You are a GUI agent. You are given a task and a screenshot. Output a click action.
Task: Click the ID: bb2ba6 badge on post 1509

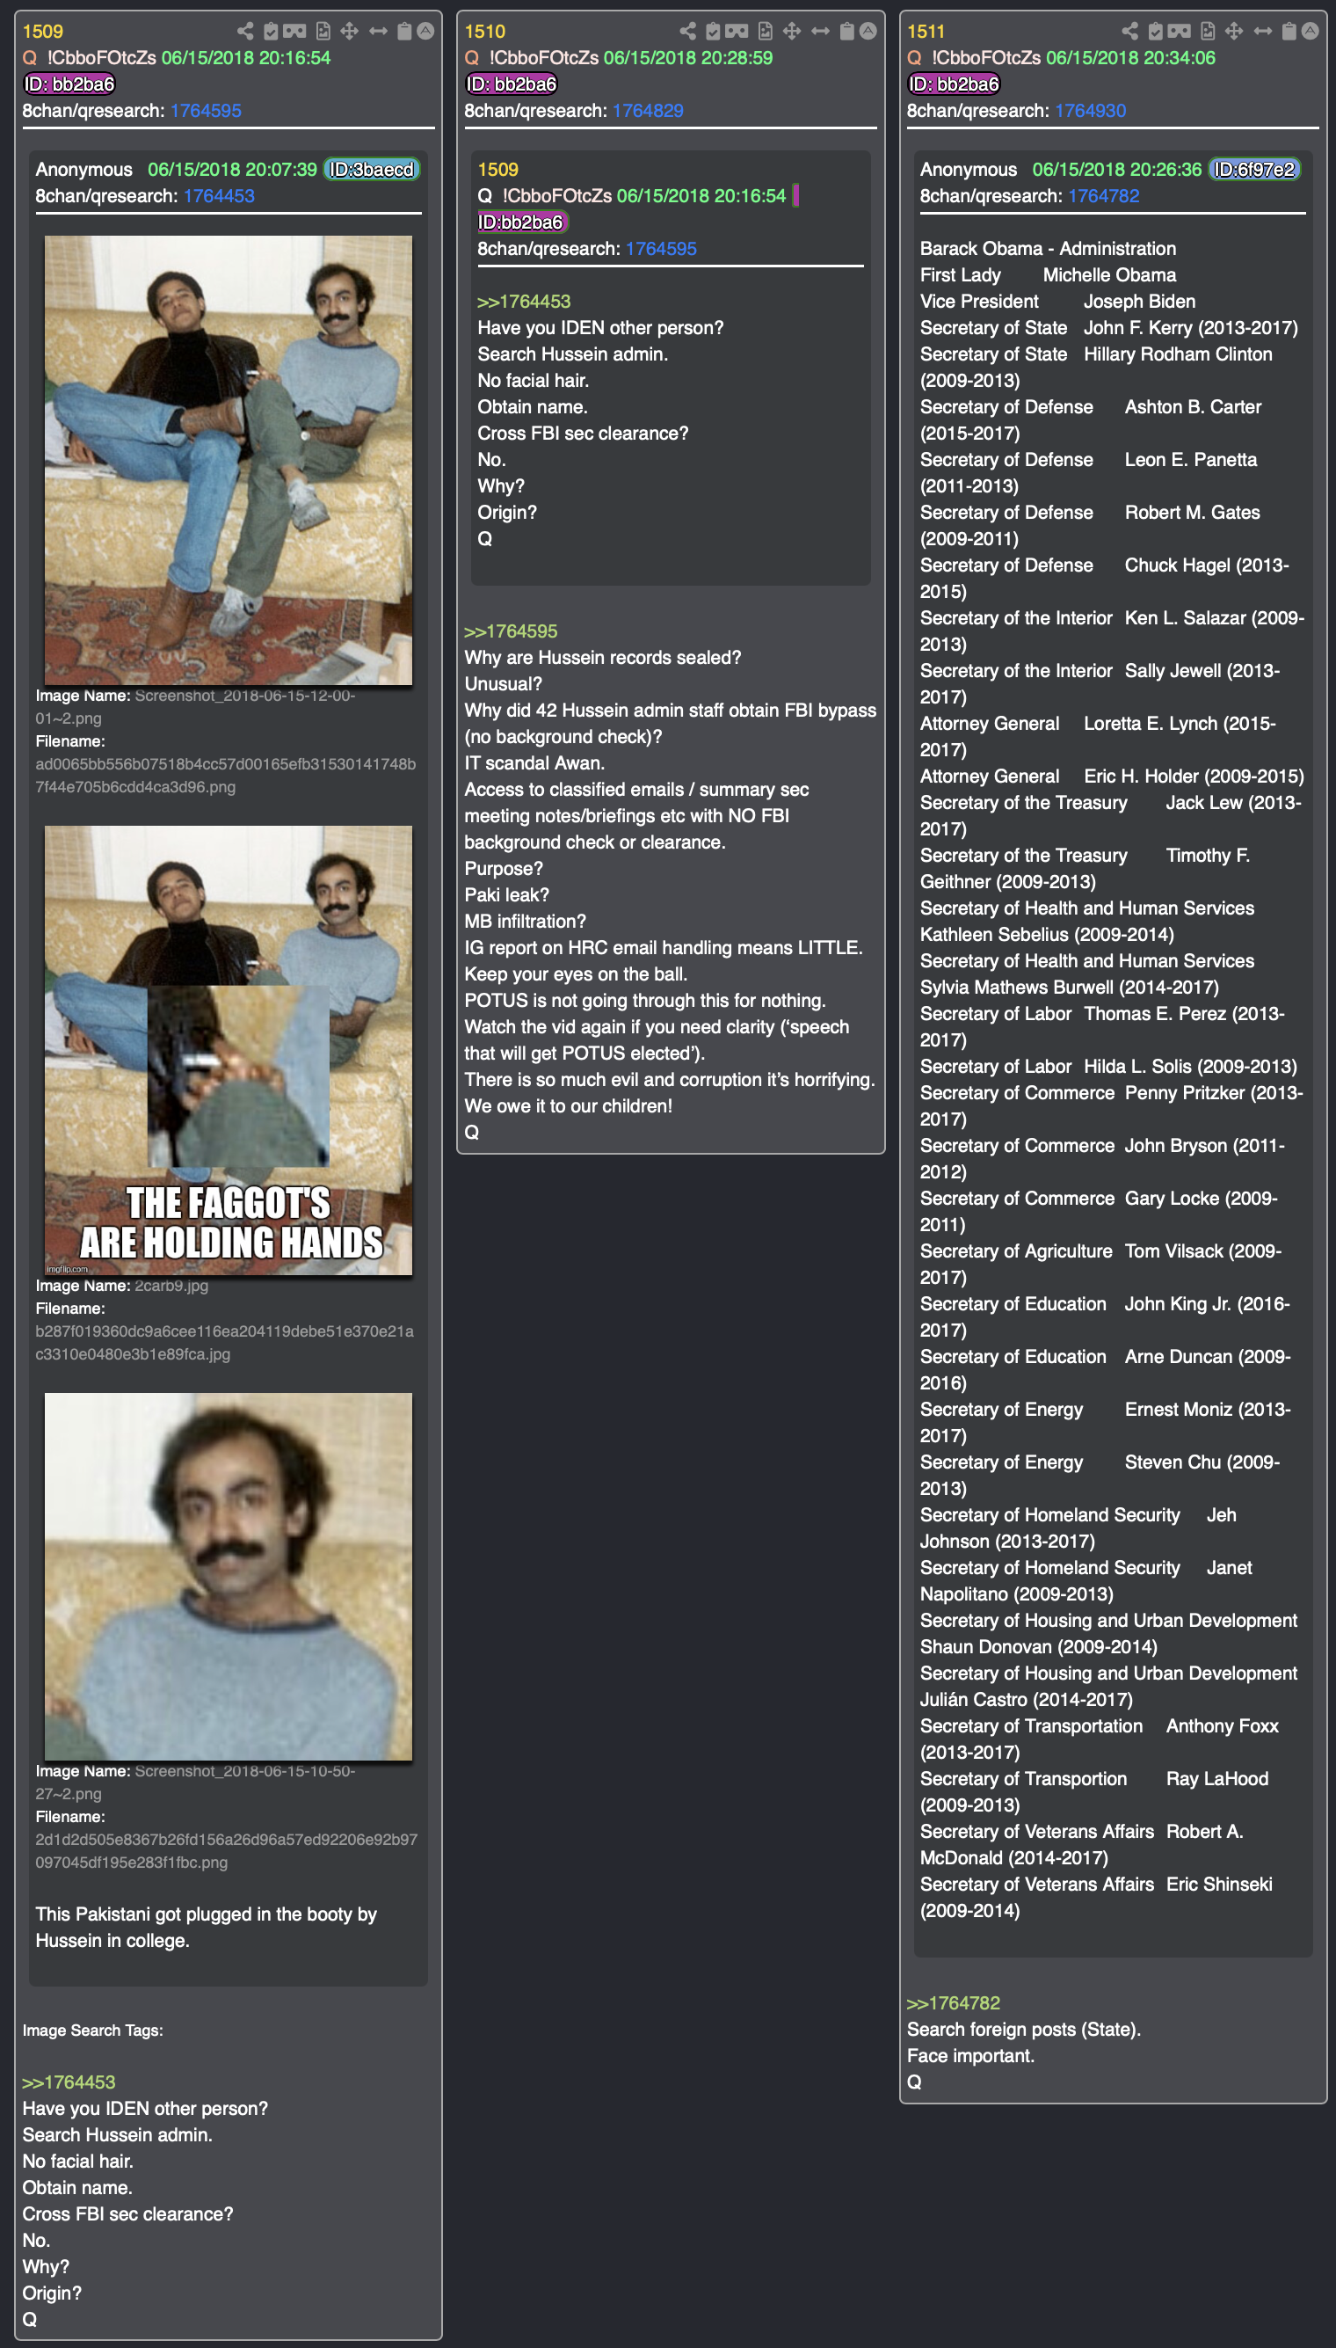click(x=69, y=84)
